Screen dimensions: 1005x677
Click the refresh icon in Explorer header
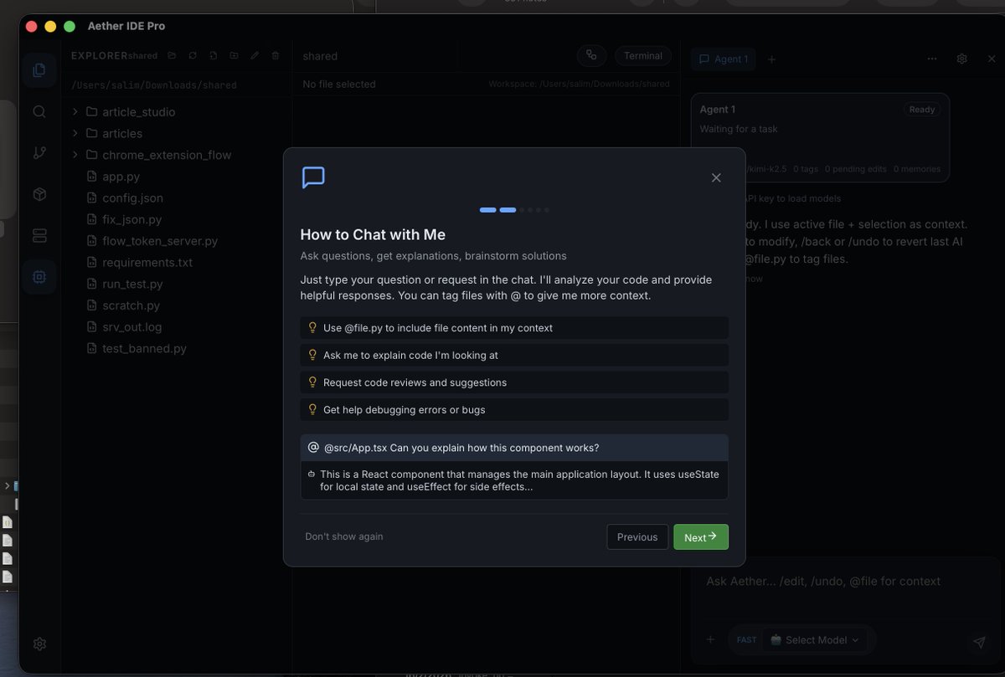[x=193, y=56]
